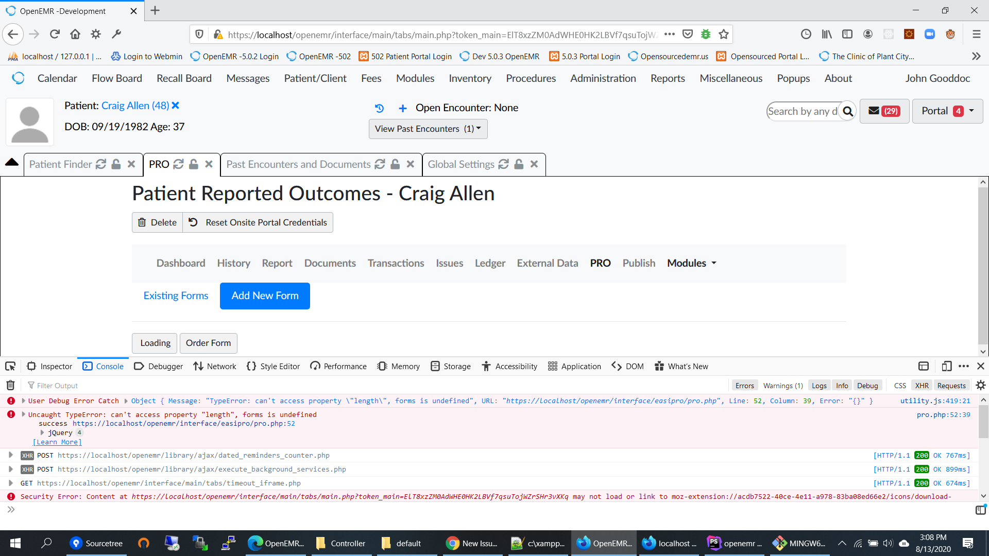Screen dimensions: 989x556
Task: Refresh the PRO tab
Action: click(178, 164)
